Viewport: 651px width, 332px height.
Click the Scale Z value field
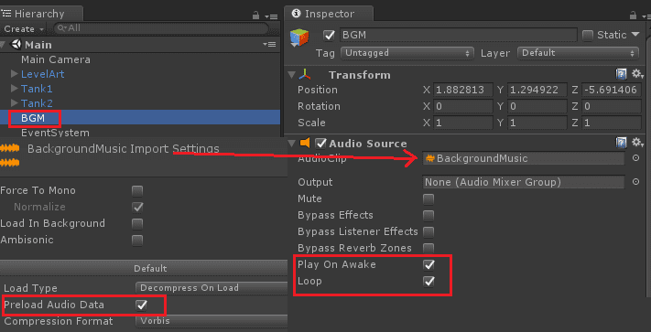[x=612, y=123]
